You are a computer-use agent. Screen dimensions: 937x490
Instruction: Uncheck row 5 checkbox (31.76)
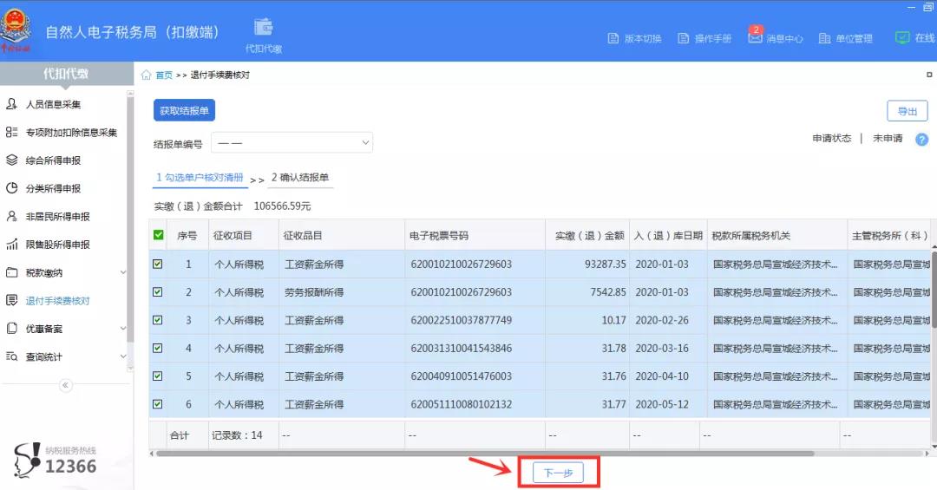tap(158, 376)
